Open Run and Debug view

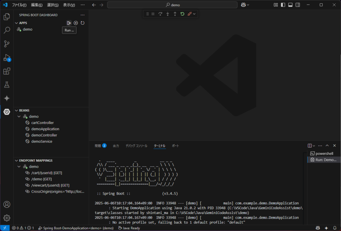pyautogui.click(x=7, y=58)
